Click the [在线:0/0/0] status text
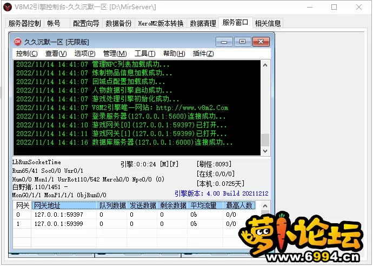The image size is (373, 266). point(216,174)
